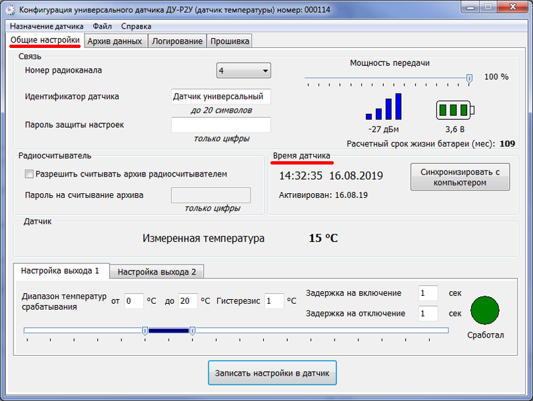Click the upper temperature range slider handle

point(192,330)
